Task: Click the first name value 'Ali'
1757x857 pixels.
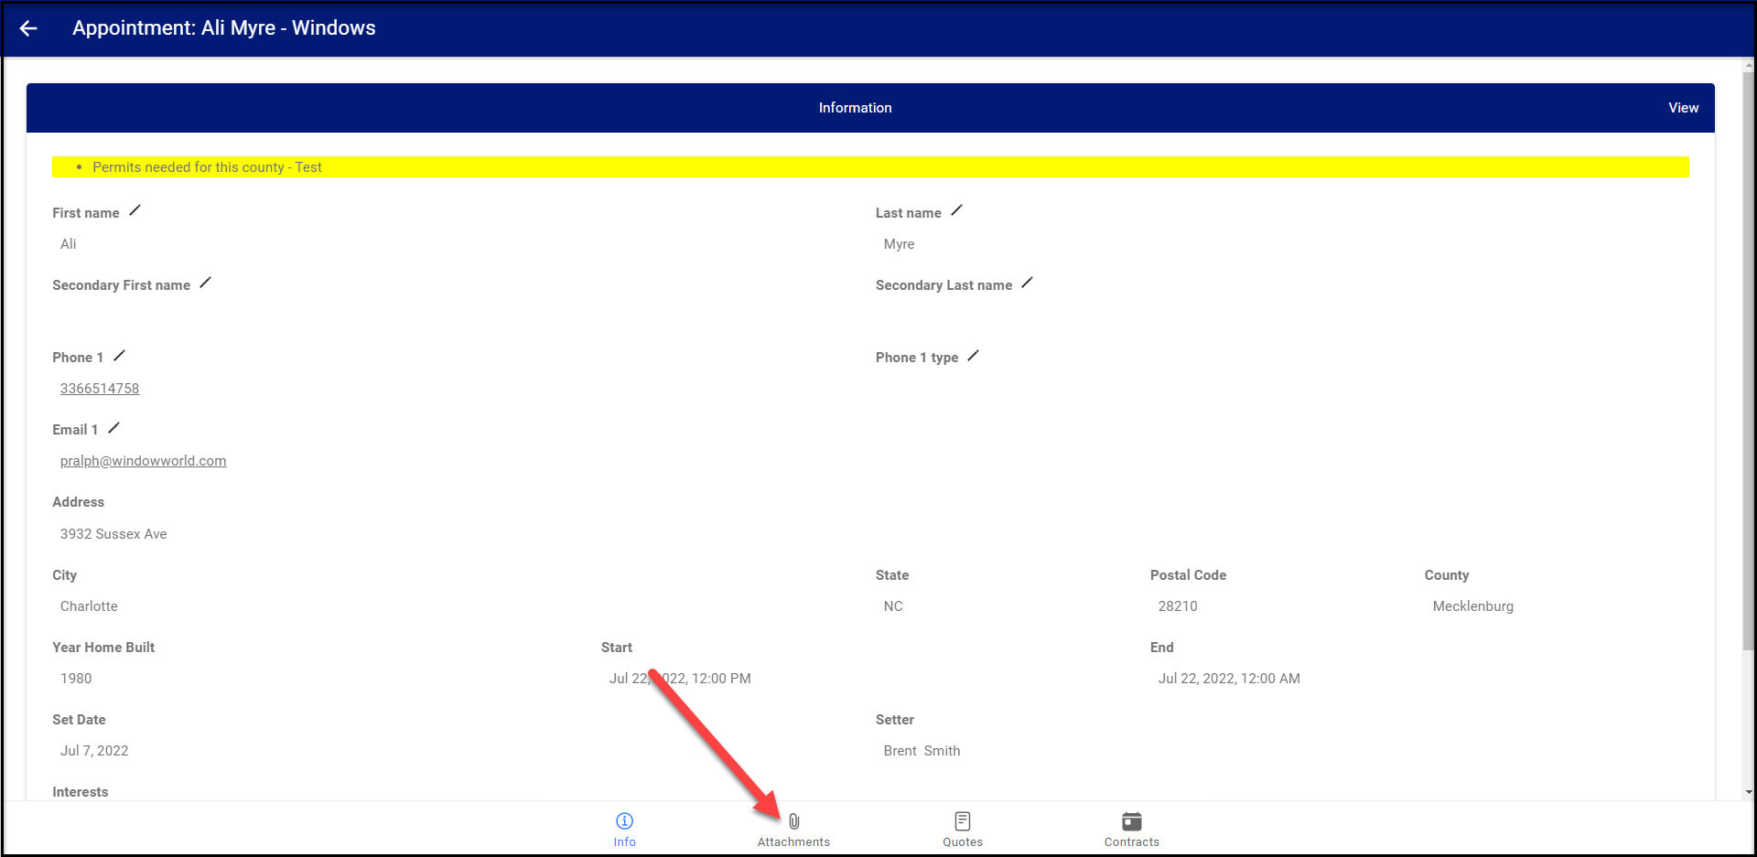Action: [69, 244]
